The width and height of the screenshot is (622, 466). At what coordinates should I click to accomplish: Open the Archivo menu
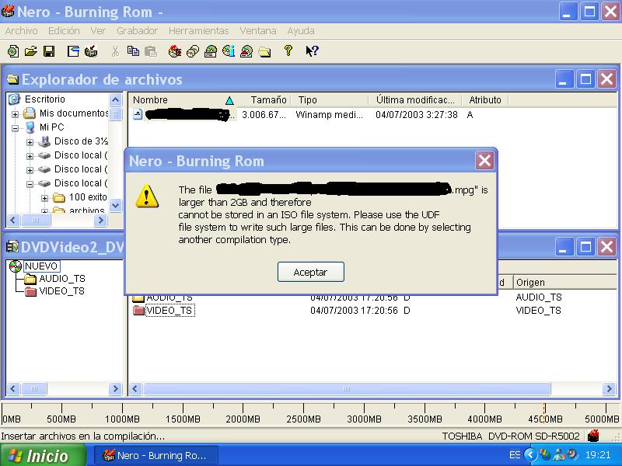click(22, 30)
